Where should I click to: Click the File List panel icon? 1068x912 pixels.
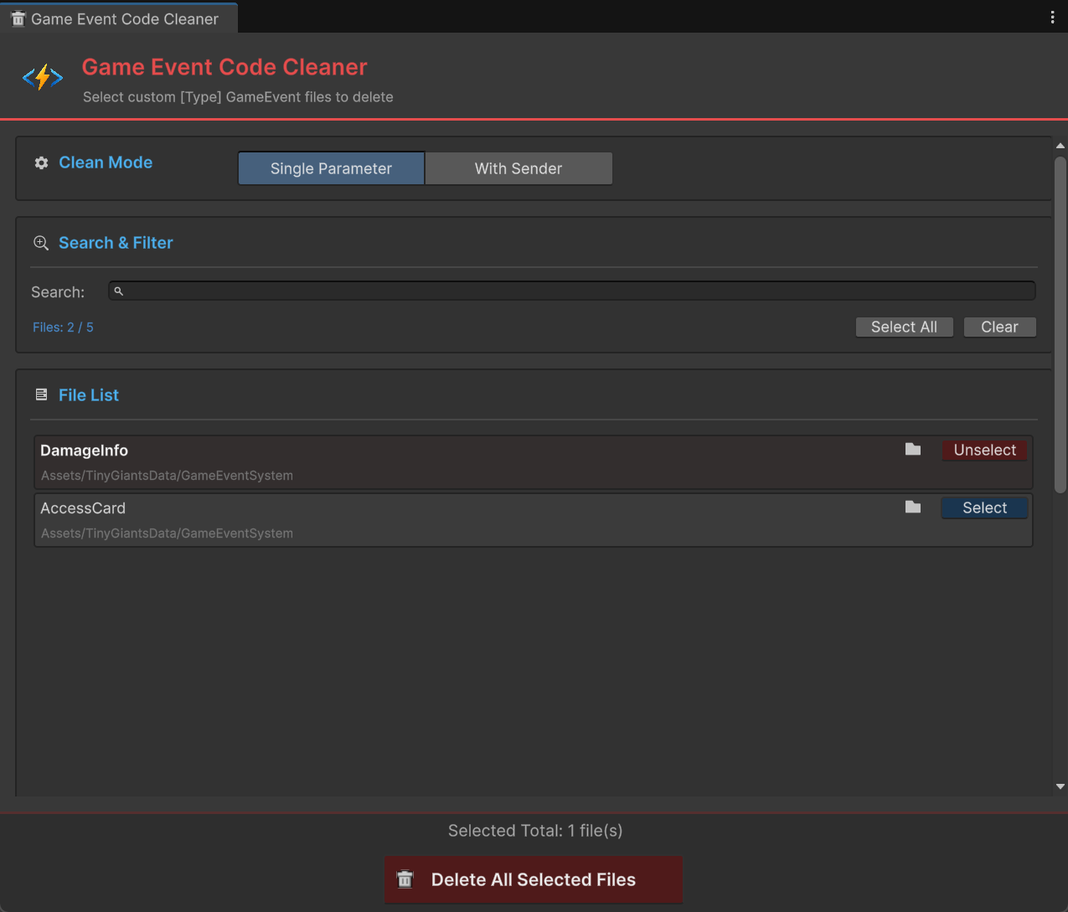click(x=41, y=394)
